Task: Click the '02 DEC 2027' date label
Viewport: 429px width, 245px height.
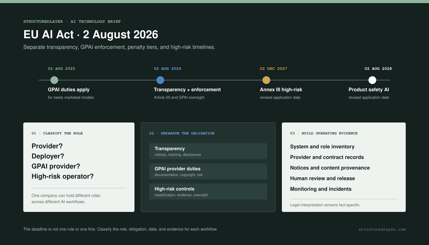Action: coord(274,69)
